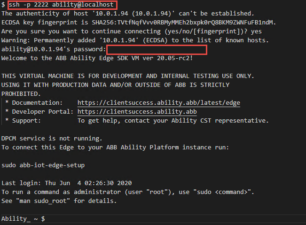Click the 'USING IT WITH PRODUCTION DATA' line
Viewport: 306px width, 225px height.
(116, 85)
